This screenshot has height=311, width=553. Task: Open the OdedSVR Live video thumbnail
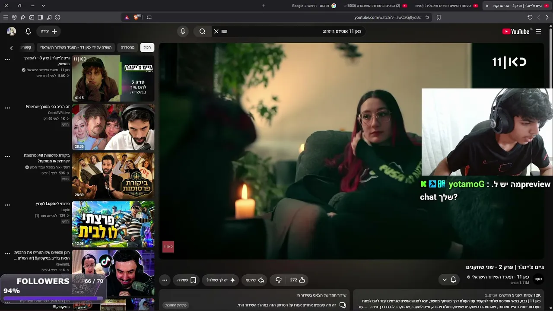[x=113, y=127]
